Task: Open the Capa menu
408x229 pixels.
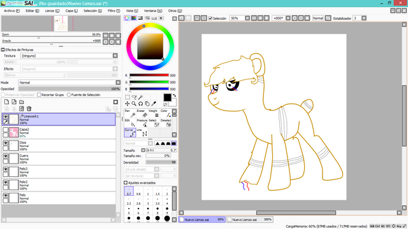Action: click(71, 11)
